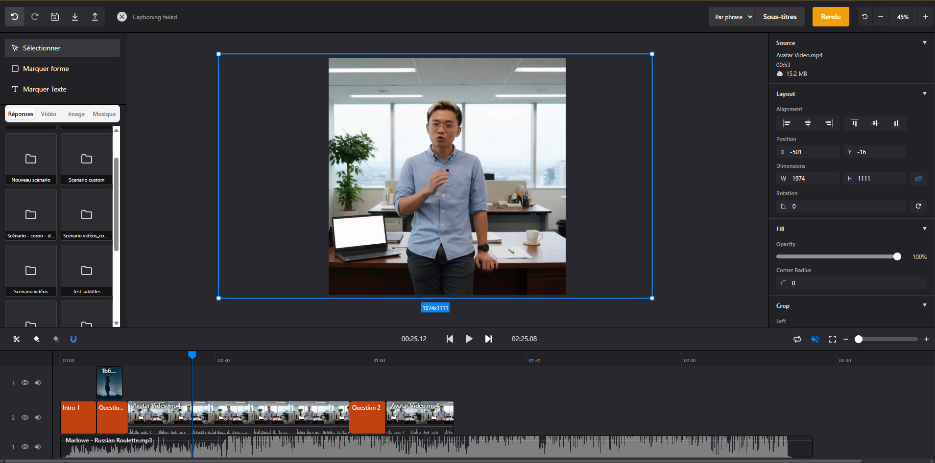This screenshot has width=935, height=463.
Task: Toggle the aspect ratio link lock
Action: [x=918, y=179]
